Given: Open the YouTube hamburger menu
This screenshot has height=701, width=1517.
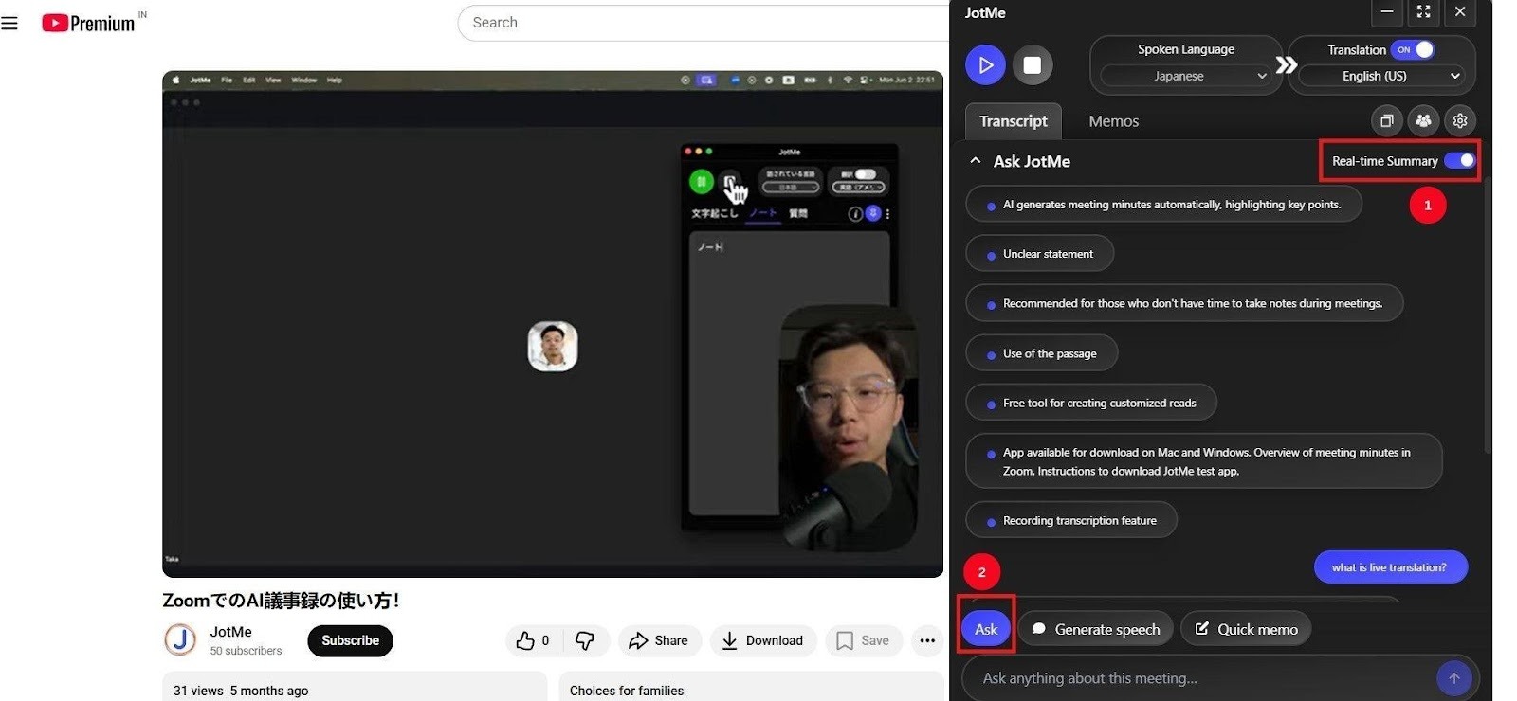Looking at the screenshot, I should click(9, 23).
